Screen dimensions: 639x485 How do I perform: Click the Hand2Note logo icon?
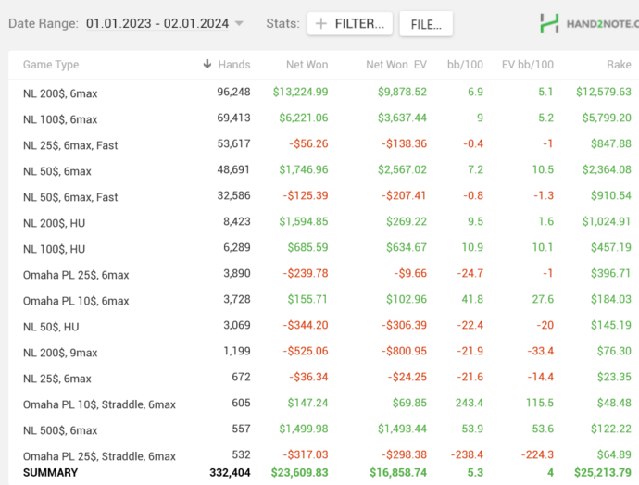click(549, 23)
